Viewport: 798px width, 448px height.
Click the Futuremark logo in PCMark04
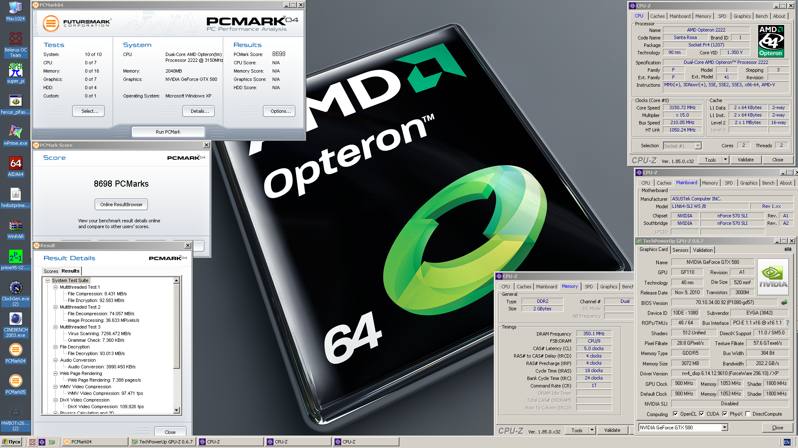[x=77, y=23]
